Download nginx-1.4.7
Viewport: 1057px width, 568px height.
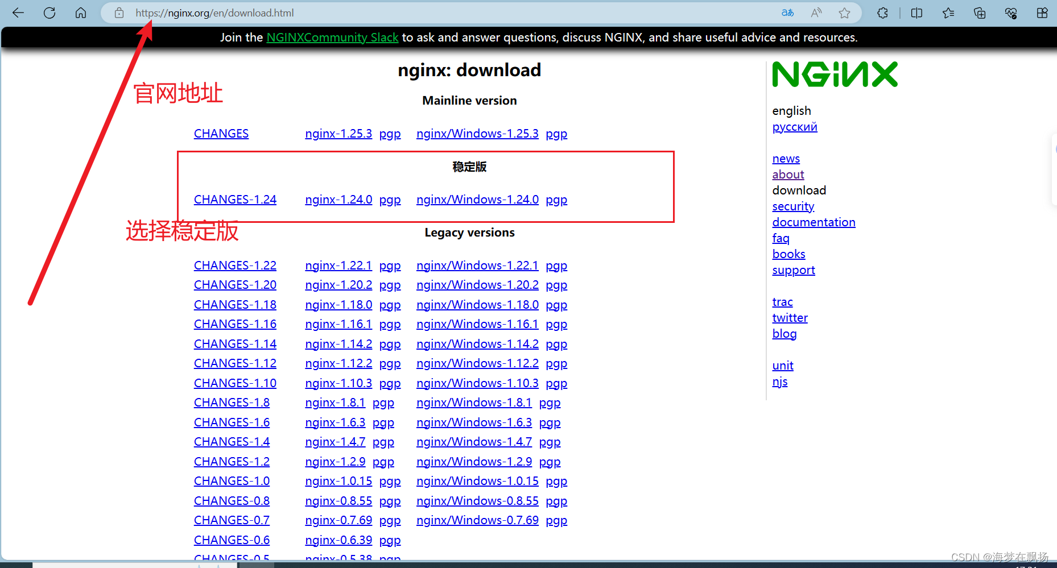coord(335,442)
